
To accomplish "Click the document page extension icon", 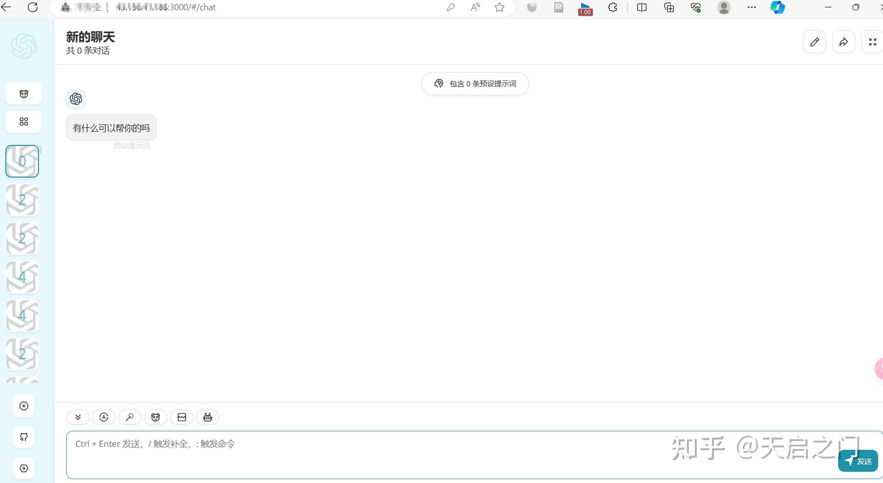I will [x=559, y=7].
